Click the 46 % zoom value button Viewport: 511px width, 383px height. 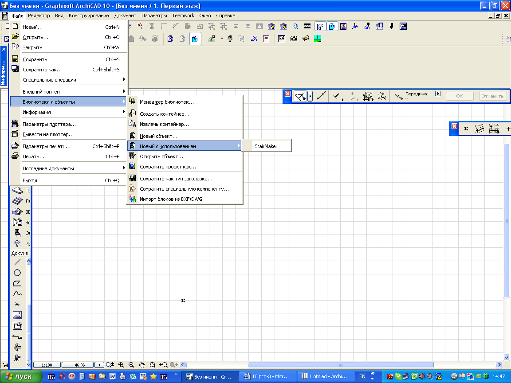[x=78, y=365]
